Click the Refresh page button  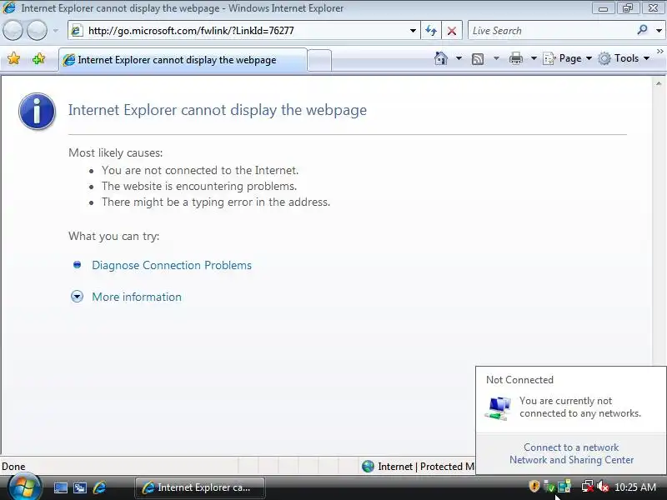tap(431, 31)
